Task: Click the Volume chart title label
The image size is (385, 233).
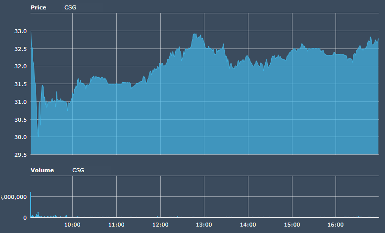Action: coord(42,170)
